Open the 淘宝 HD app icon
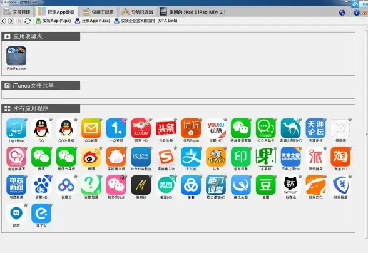Viewport: 368px width, 253px height. coord(340,157)
